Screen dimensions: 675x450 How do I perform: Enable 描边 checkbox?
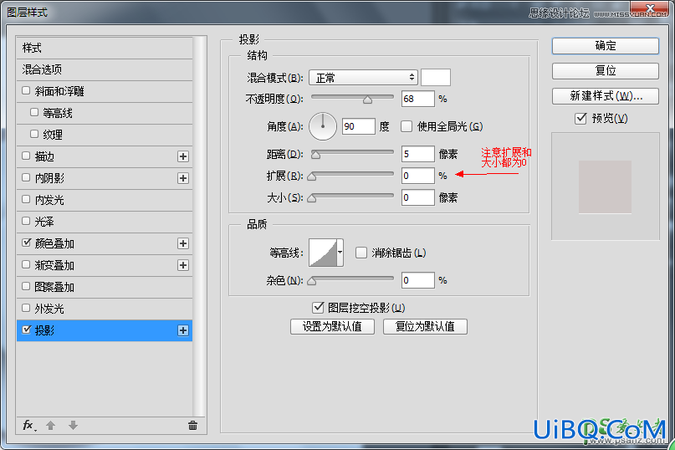tap(26, 156)
